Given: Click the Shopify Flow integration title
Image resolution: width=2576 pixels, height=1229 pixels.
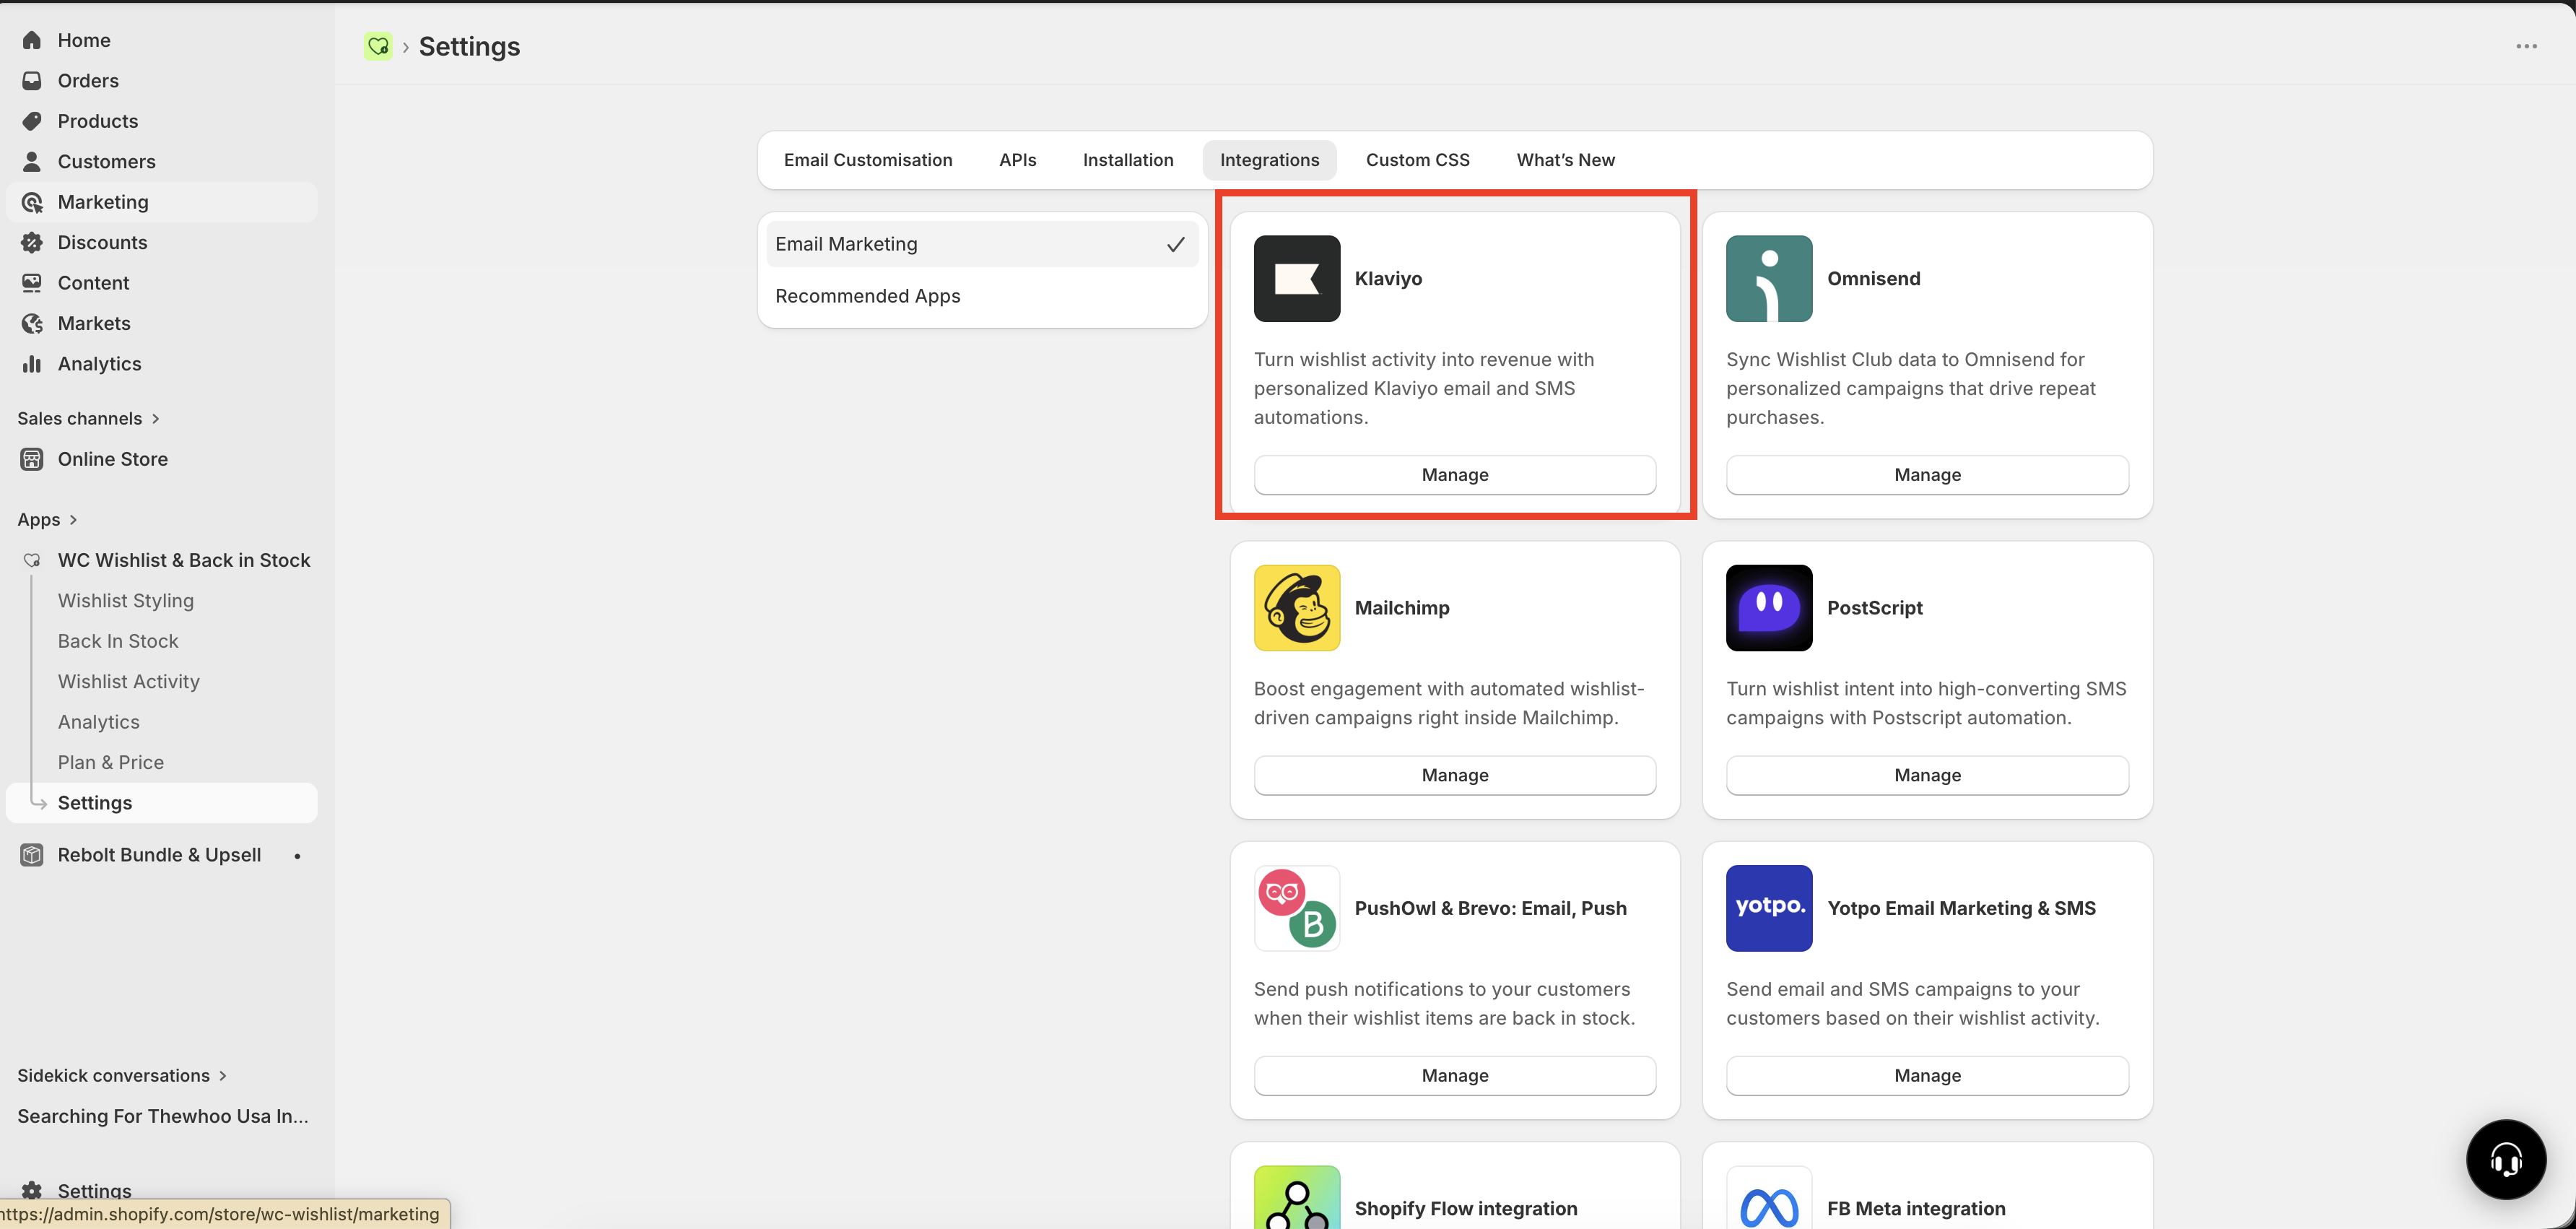Looking at the screenshot, I should tap(1466, 1208).
